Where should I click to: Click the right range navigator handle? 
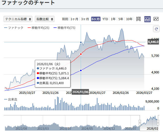pos(158,123)
